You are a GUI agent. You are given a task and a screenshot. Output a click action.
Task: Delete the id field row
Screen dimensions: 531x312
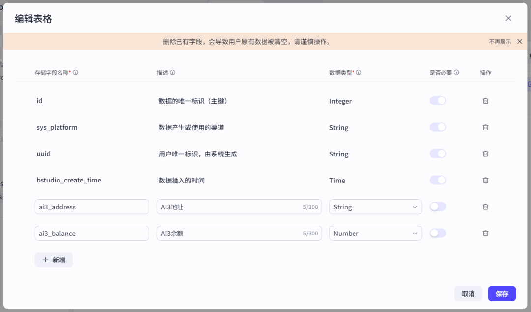[485, 101]
